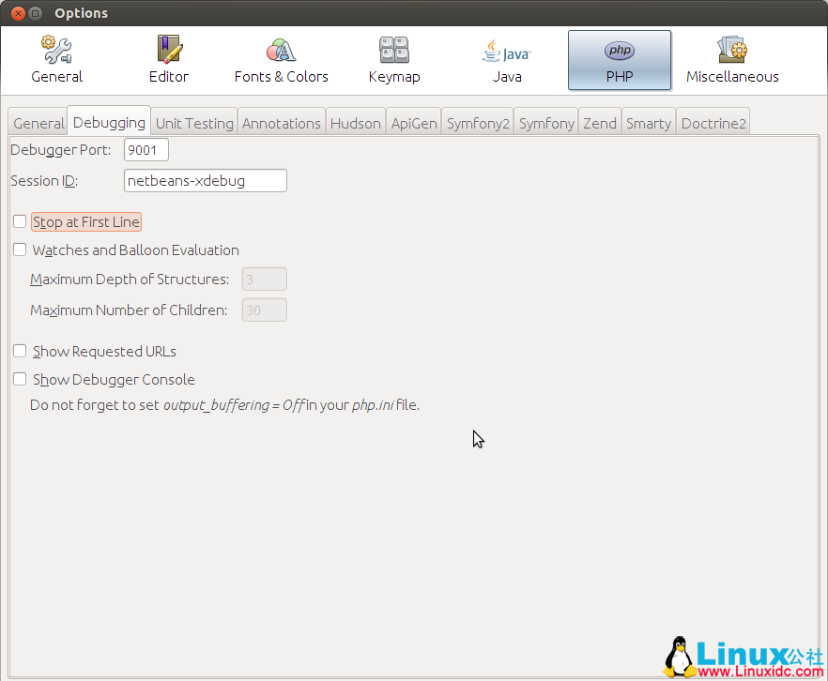
Task: Open the Smarty tab
Action: tap(649, 123)
